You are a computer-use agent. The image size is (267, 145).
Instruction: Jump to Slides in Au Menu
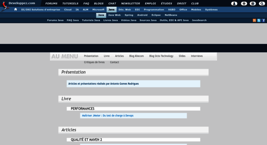(182, 56)
